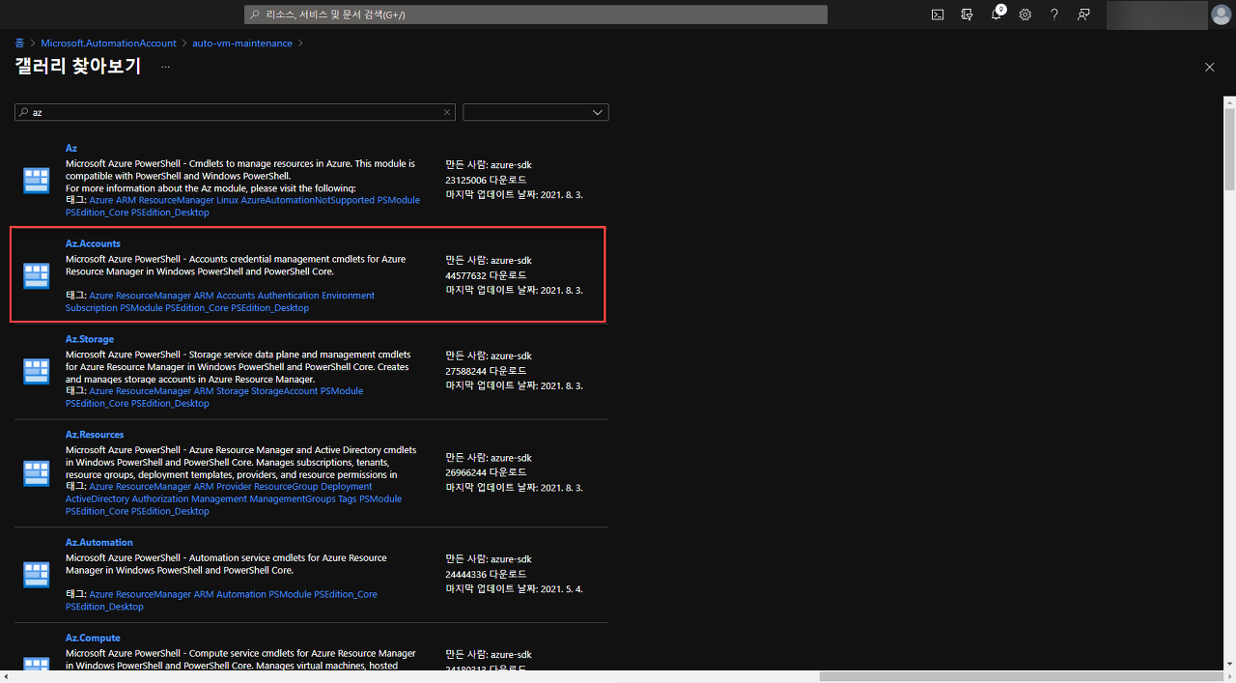The height and width of the screenshot is (683, 1236).
Task: Click the update date '2021. 5. 4.' for Az.Automation
Action: click(x=561, y=589)
